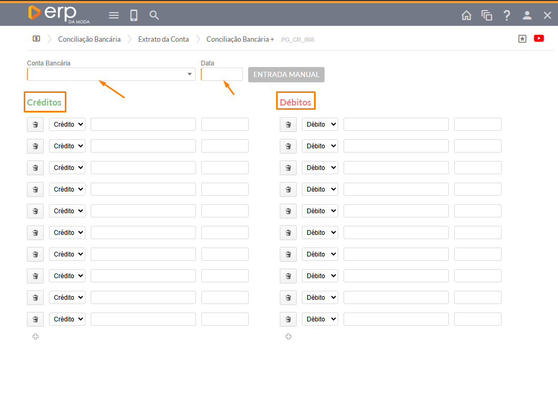This screenshot has height=408, width=558.
Task: Open the hamburger main menu
Action: (114, 15)
